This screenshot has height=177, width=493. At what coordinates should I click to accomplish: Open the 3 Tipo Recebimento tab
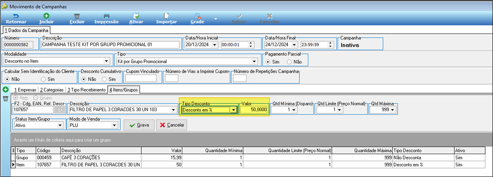click(x=86, y=90)
